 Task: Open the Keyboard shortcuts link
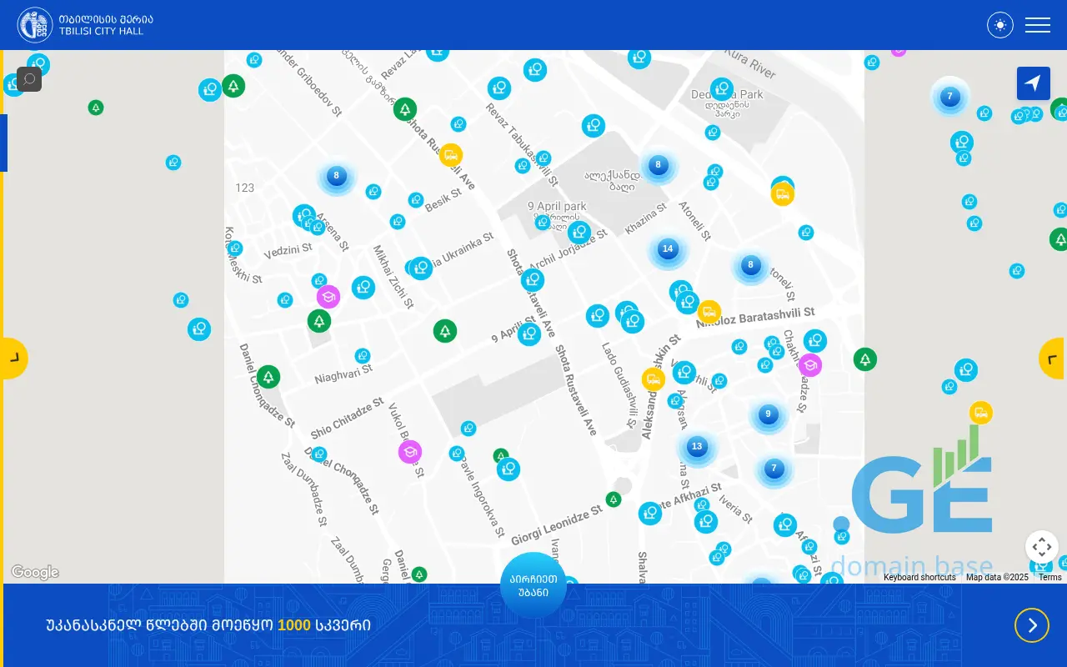919,577
